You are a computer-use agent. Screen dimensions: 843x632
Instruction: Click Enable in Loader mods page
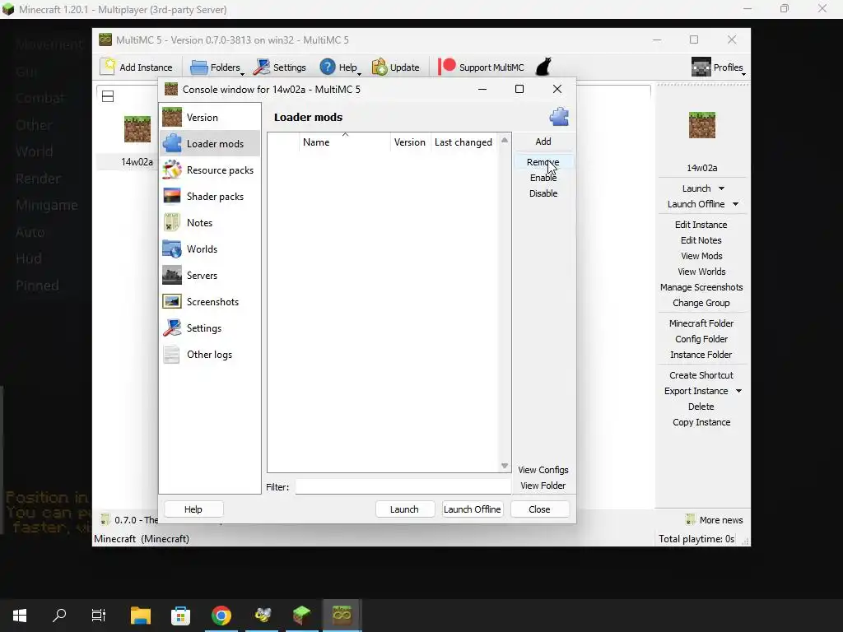(x=543, y=178)
